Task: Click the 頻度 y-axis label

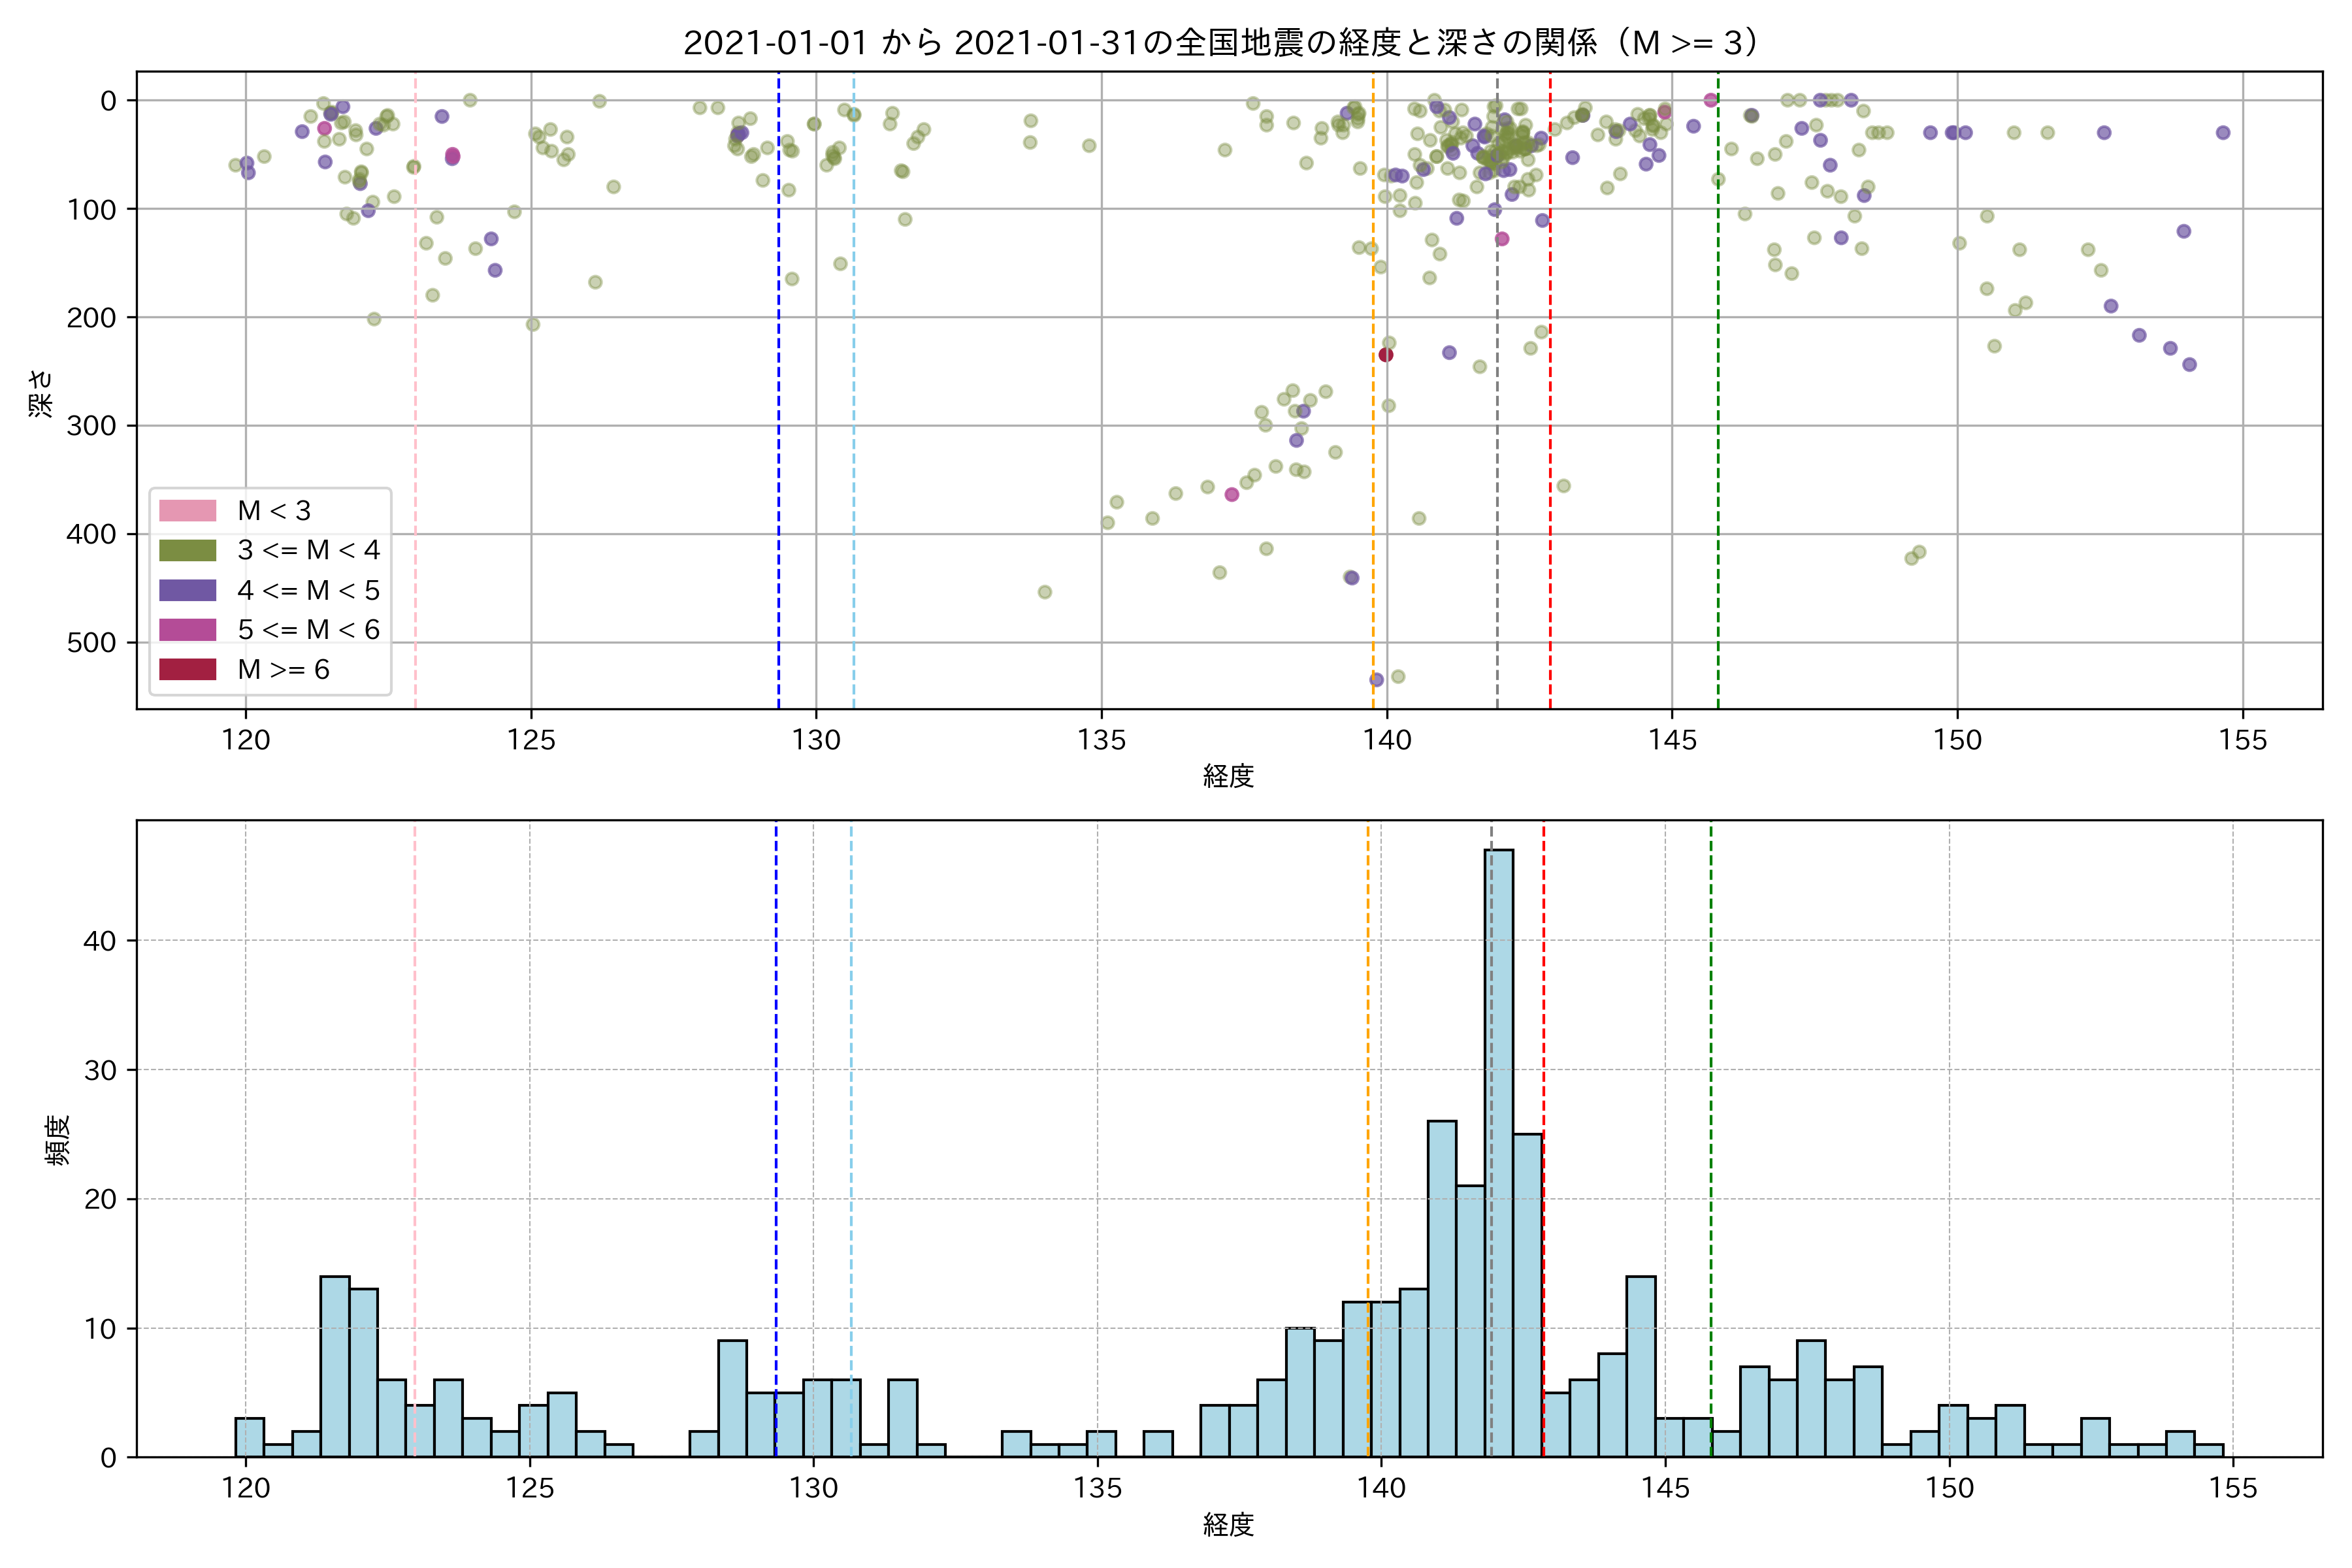Action: tap(57, 1139)
